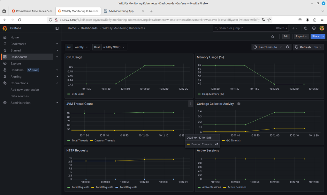The width and height of the screenshot is (327, 195).
Task: Toggle the CPU Load legend series
Action: pyautogui.click(x=77, y=94)
